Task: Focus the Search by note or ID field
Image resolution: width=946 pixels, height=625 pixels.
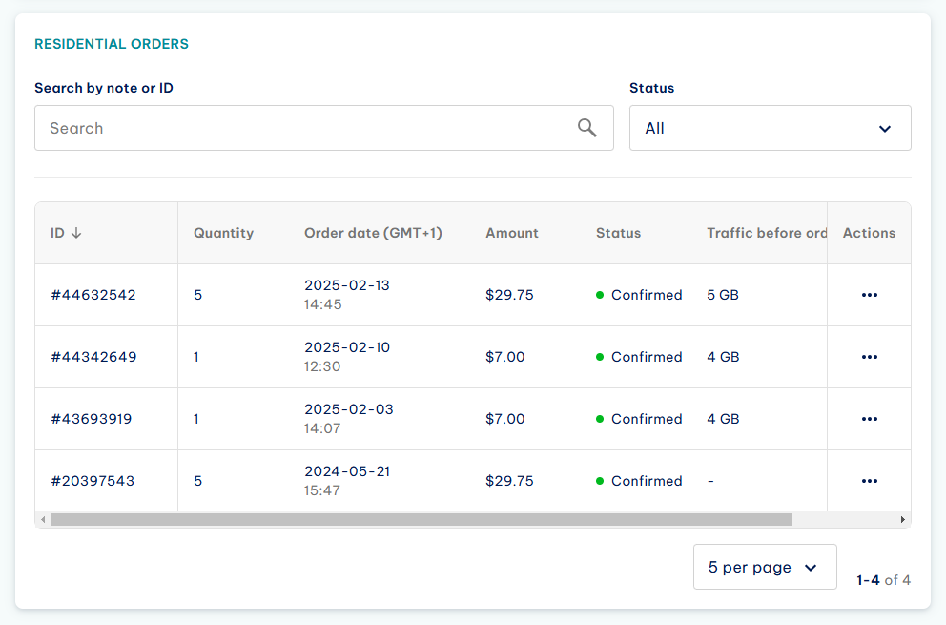Action: 324,128
